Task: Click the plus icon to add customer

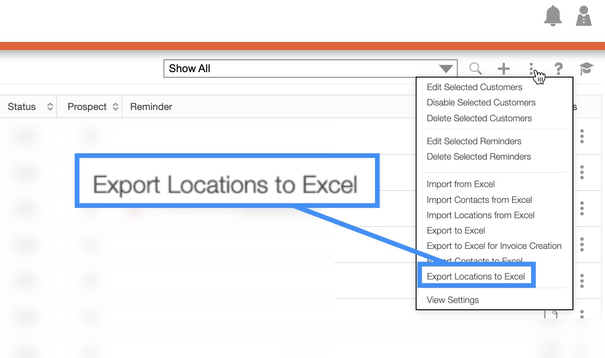Action: [504, 69]
